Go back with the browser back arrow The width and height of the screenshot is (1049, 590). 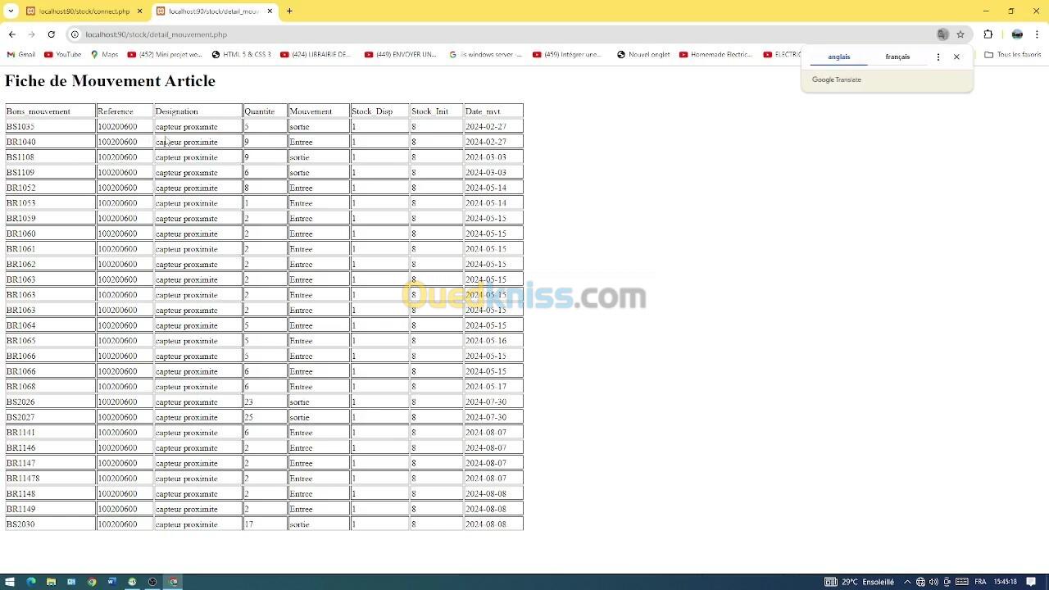tap(11, 34)
